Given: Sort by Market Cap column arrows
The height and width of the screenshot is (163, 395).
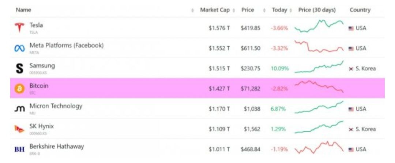Looking at the screenshot, I should tap(233, 10).
